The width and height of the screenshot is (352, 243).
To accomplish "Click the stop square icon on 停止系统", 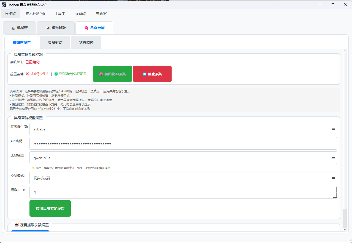I will (144, 74).
